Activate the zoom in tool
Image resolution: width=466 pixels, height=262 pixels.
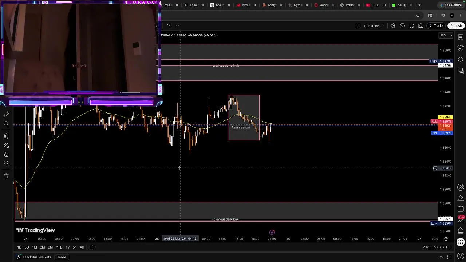pyautogui.click(x=6, y=124)
